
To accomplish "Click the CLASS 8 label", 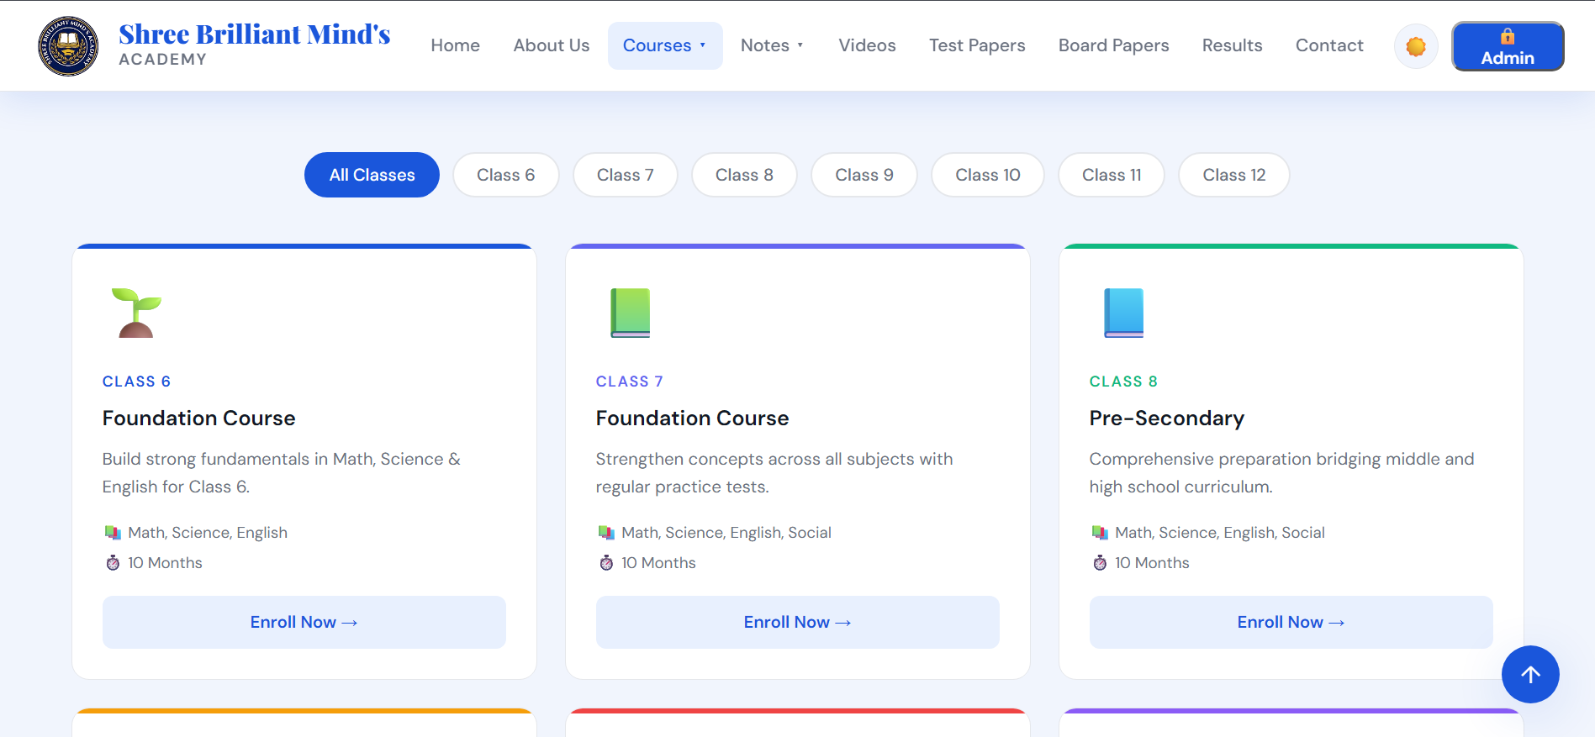I will click(x=1123, y=382).
